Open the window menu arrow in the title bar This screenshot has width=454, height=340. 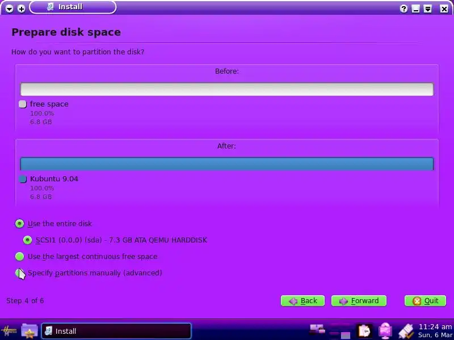(x=9, y=8)
